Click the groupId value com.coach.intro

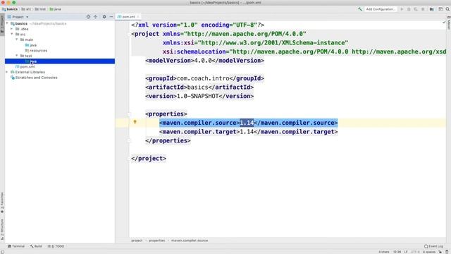tap(203, 78)
